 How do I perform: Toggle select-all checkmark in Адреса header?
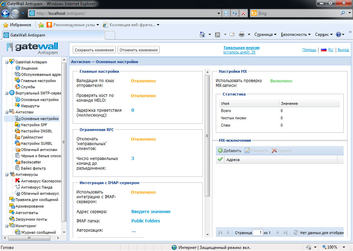(x=220, y=159)
